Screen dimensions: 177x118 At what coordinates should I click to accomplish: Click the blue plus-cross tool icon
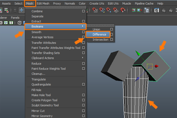coord(22,10)
